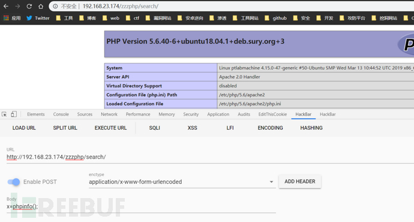Open the 渗透 bookmarks folder
The image size is (414, 222).
218,18
